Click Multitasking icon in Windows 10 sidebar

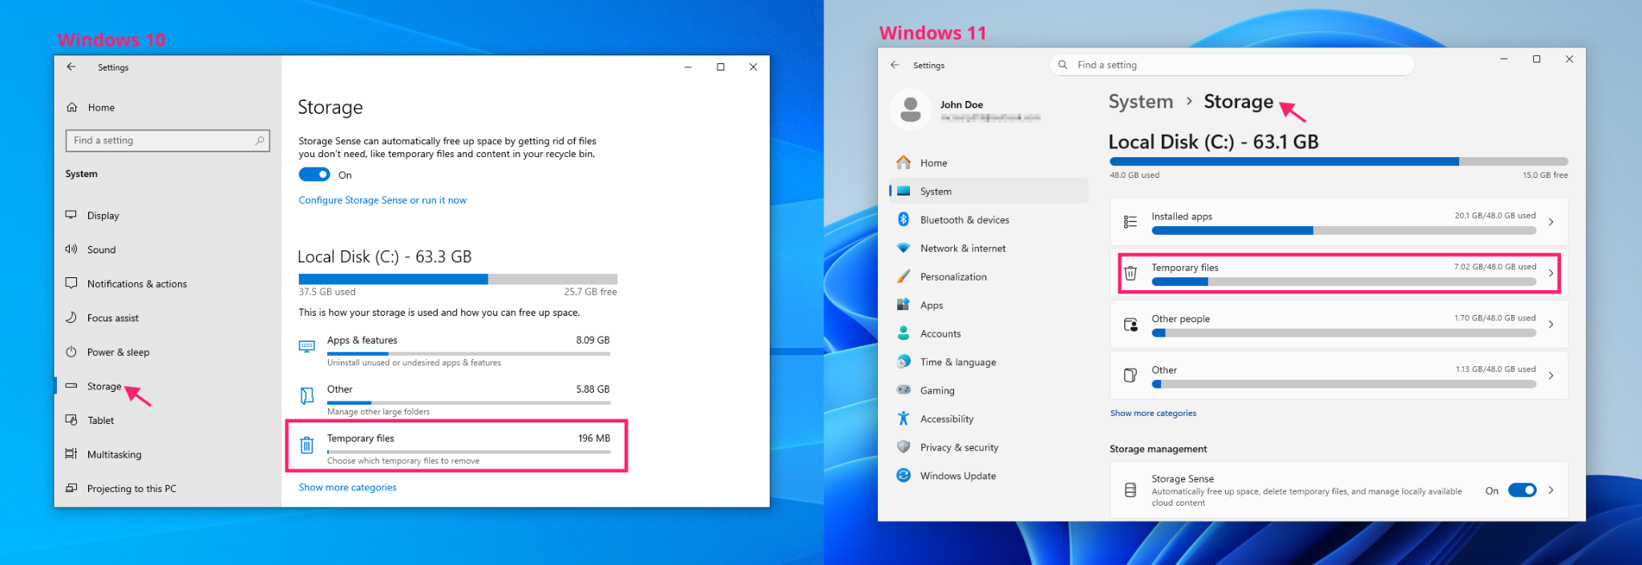pos(71,454)
